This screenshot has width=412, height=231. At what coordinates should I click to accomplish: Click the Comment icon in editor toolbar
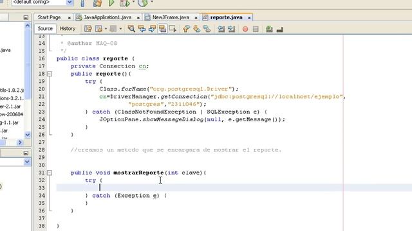269,29
